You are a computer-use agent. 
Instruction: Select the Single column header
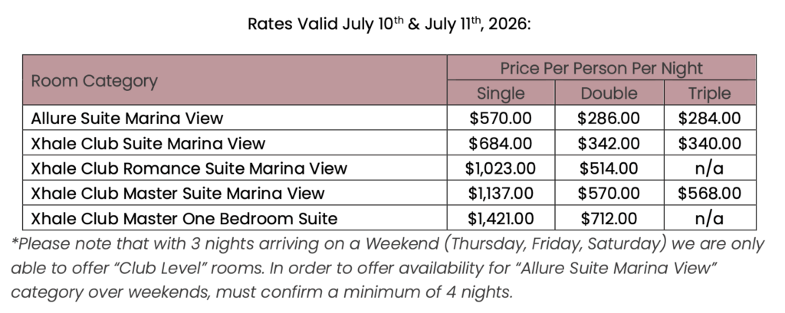501,93
